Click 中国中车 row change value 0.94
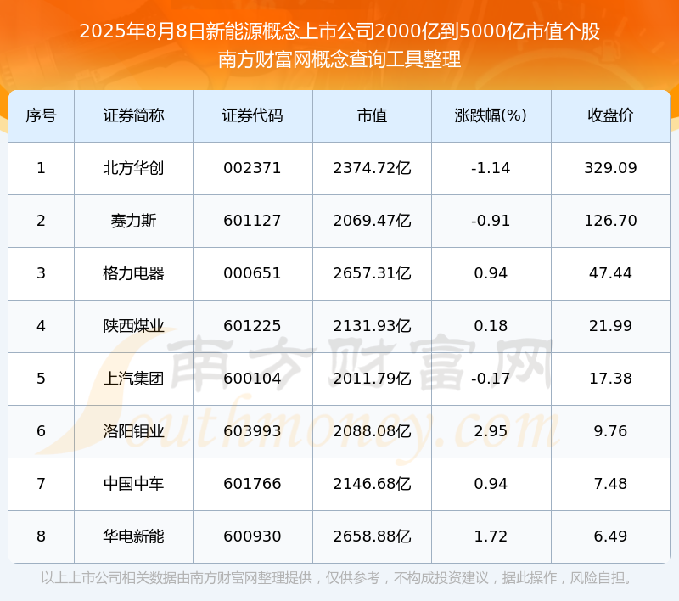Image resolution: width=679 pixels, height=601 pixels. click(491, 484)
